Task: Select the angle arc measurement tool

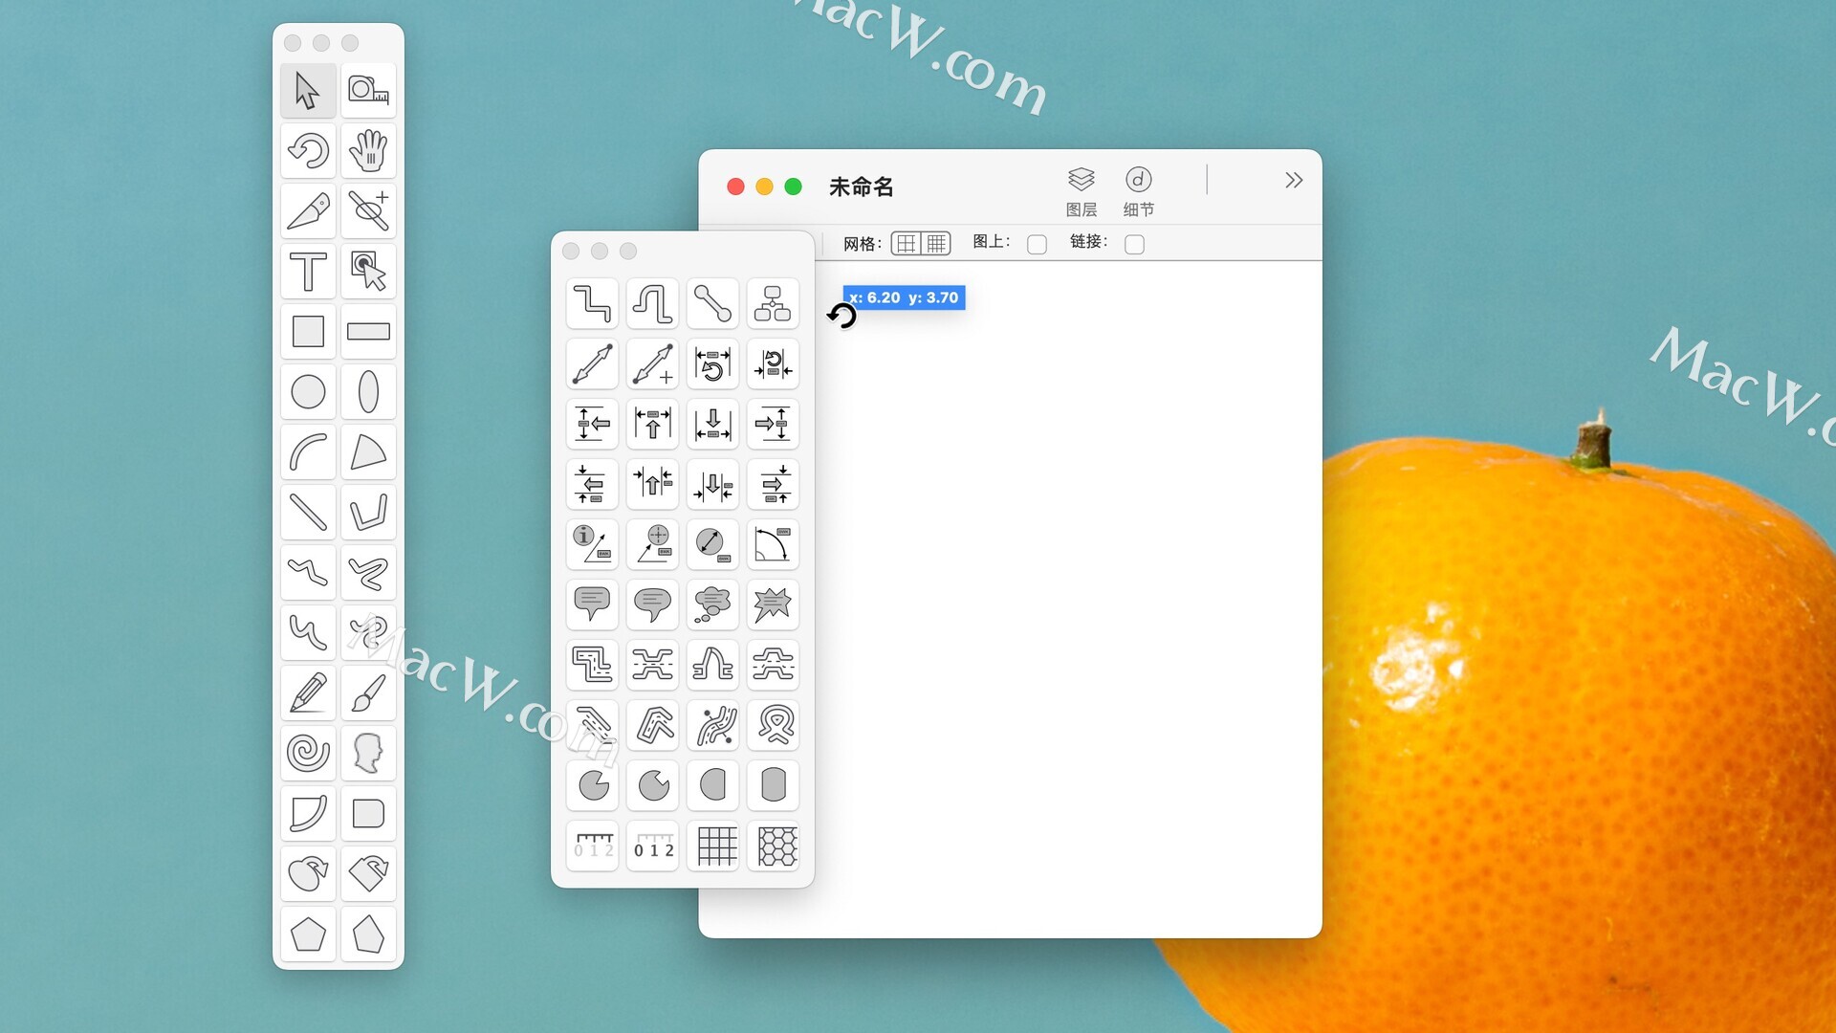Action: click(773, 544)
